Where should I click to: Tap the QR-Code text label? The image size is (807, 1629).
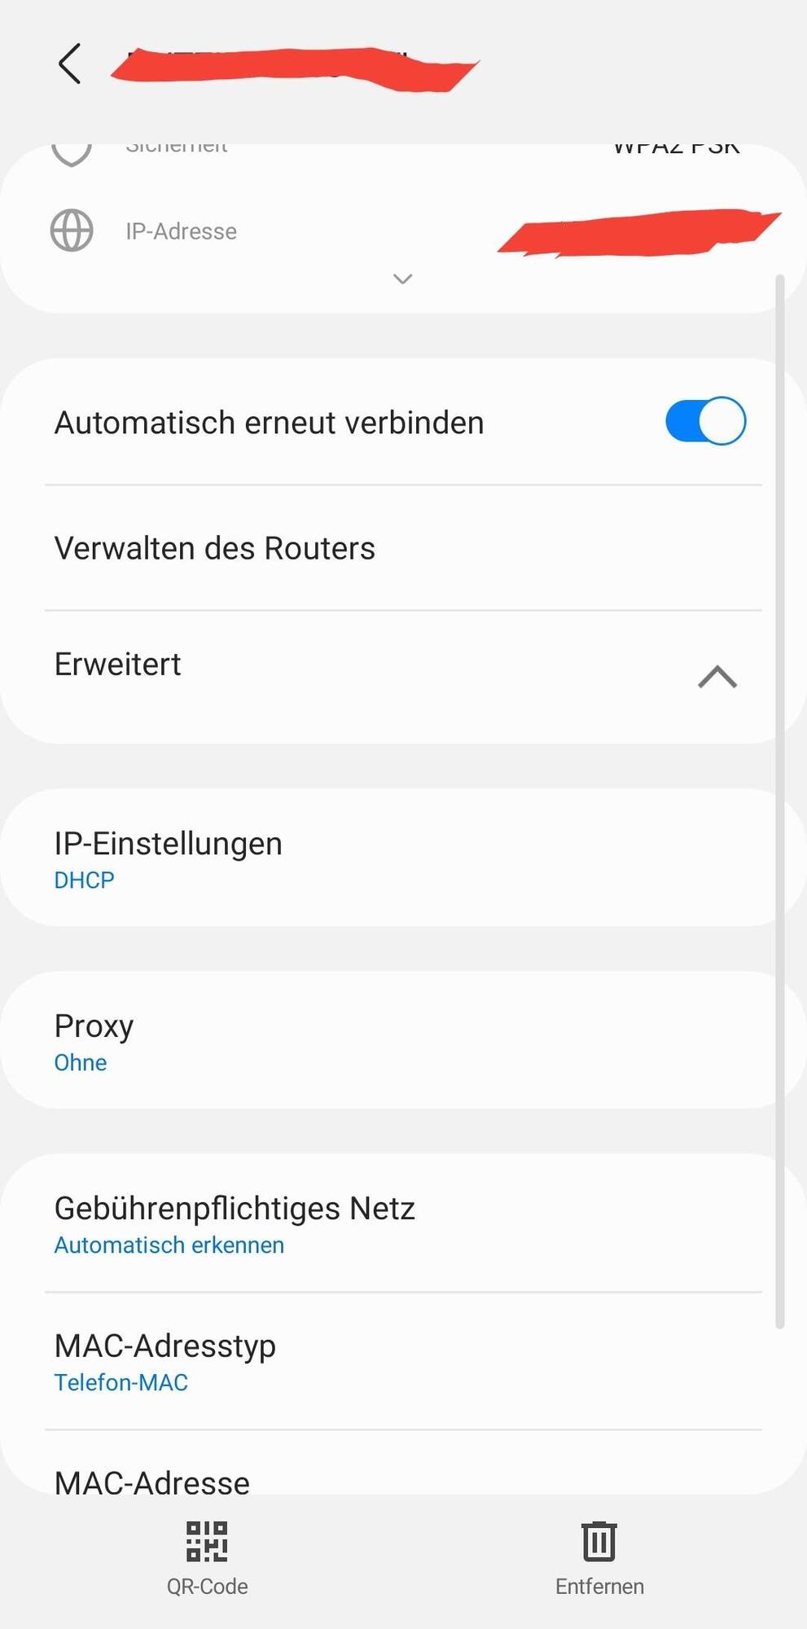tap(207, 1587)
